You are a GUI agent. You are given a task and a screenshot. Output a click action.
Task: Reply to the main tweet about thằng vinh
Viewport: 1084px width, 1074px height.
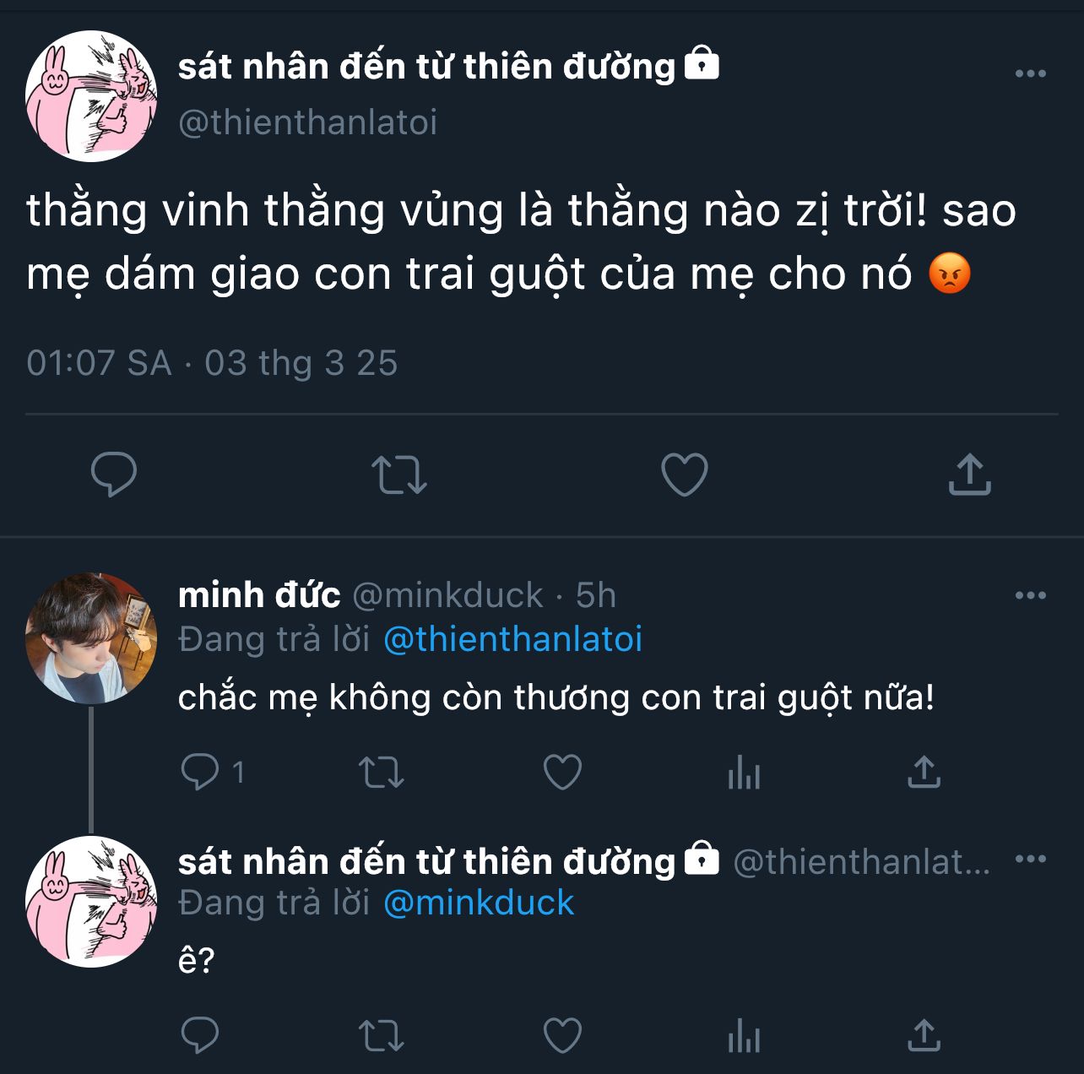(x=114, y=475)
